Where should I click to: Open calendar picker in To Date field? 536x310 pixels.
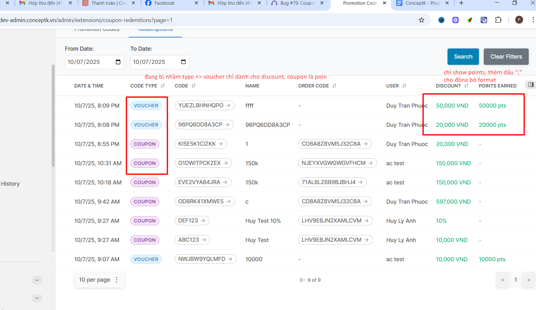point(183,62)
